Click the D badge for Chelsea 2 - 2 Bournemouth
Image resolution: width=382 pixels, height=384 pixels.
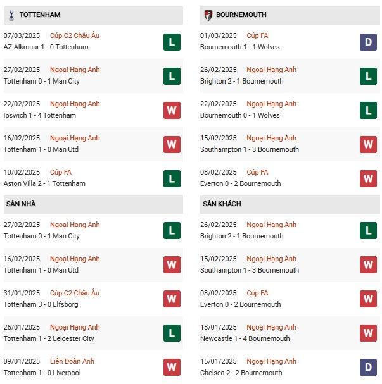pyautogui.click(x=368, y=368)
